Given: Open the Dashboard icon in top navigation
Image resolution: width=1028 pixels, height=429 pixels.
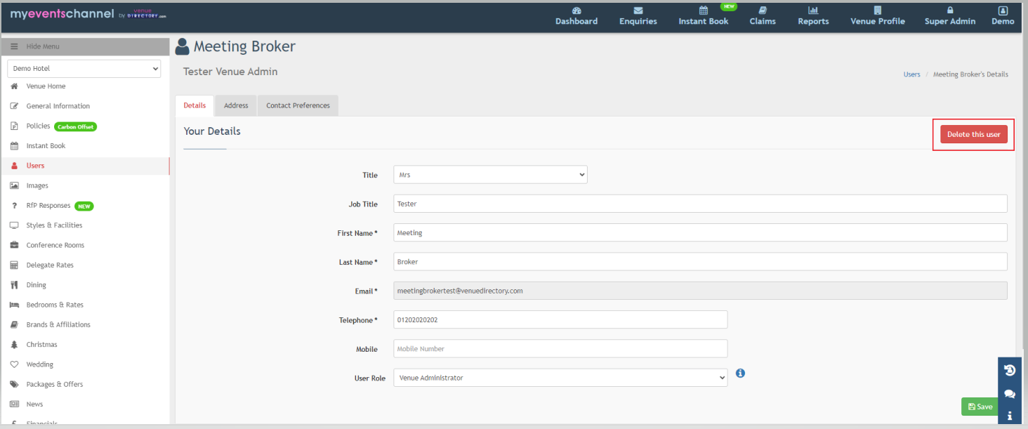Looking at the screenshot, I should (x=576, y=11).
